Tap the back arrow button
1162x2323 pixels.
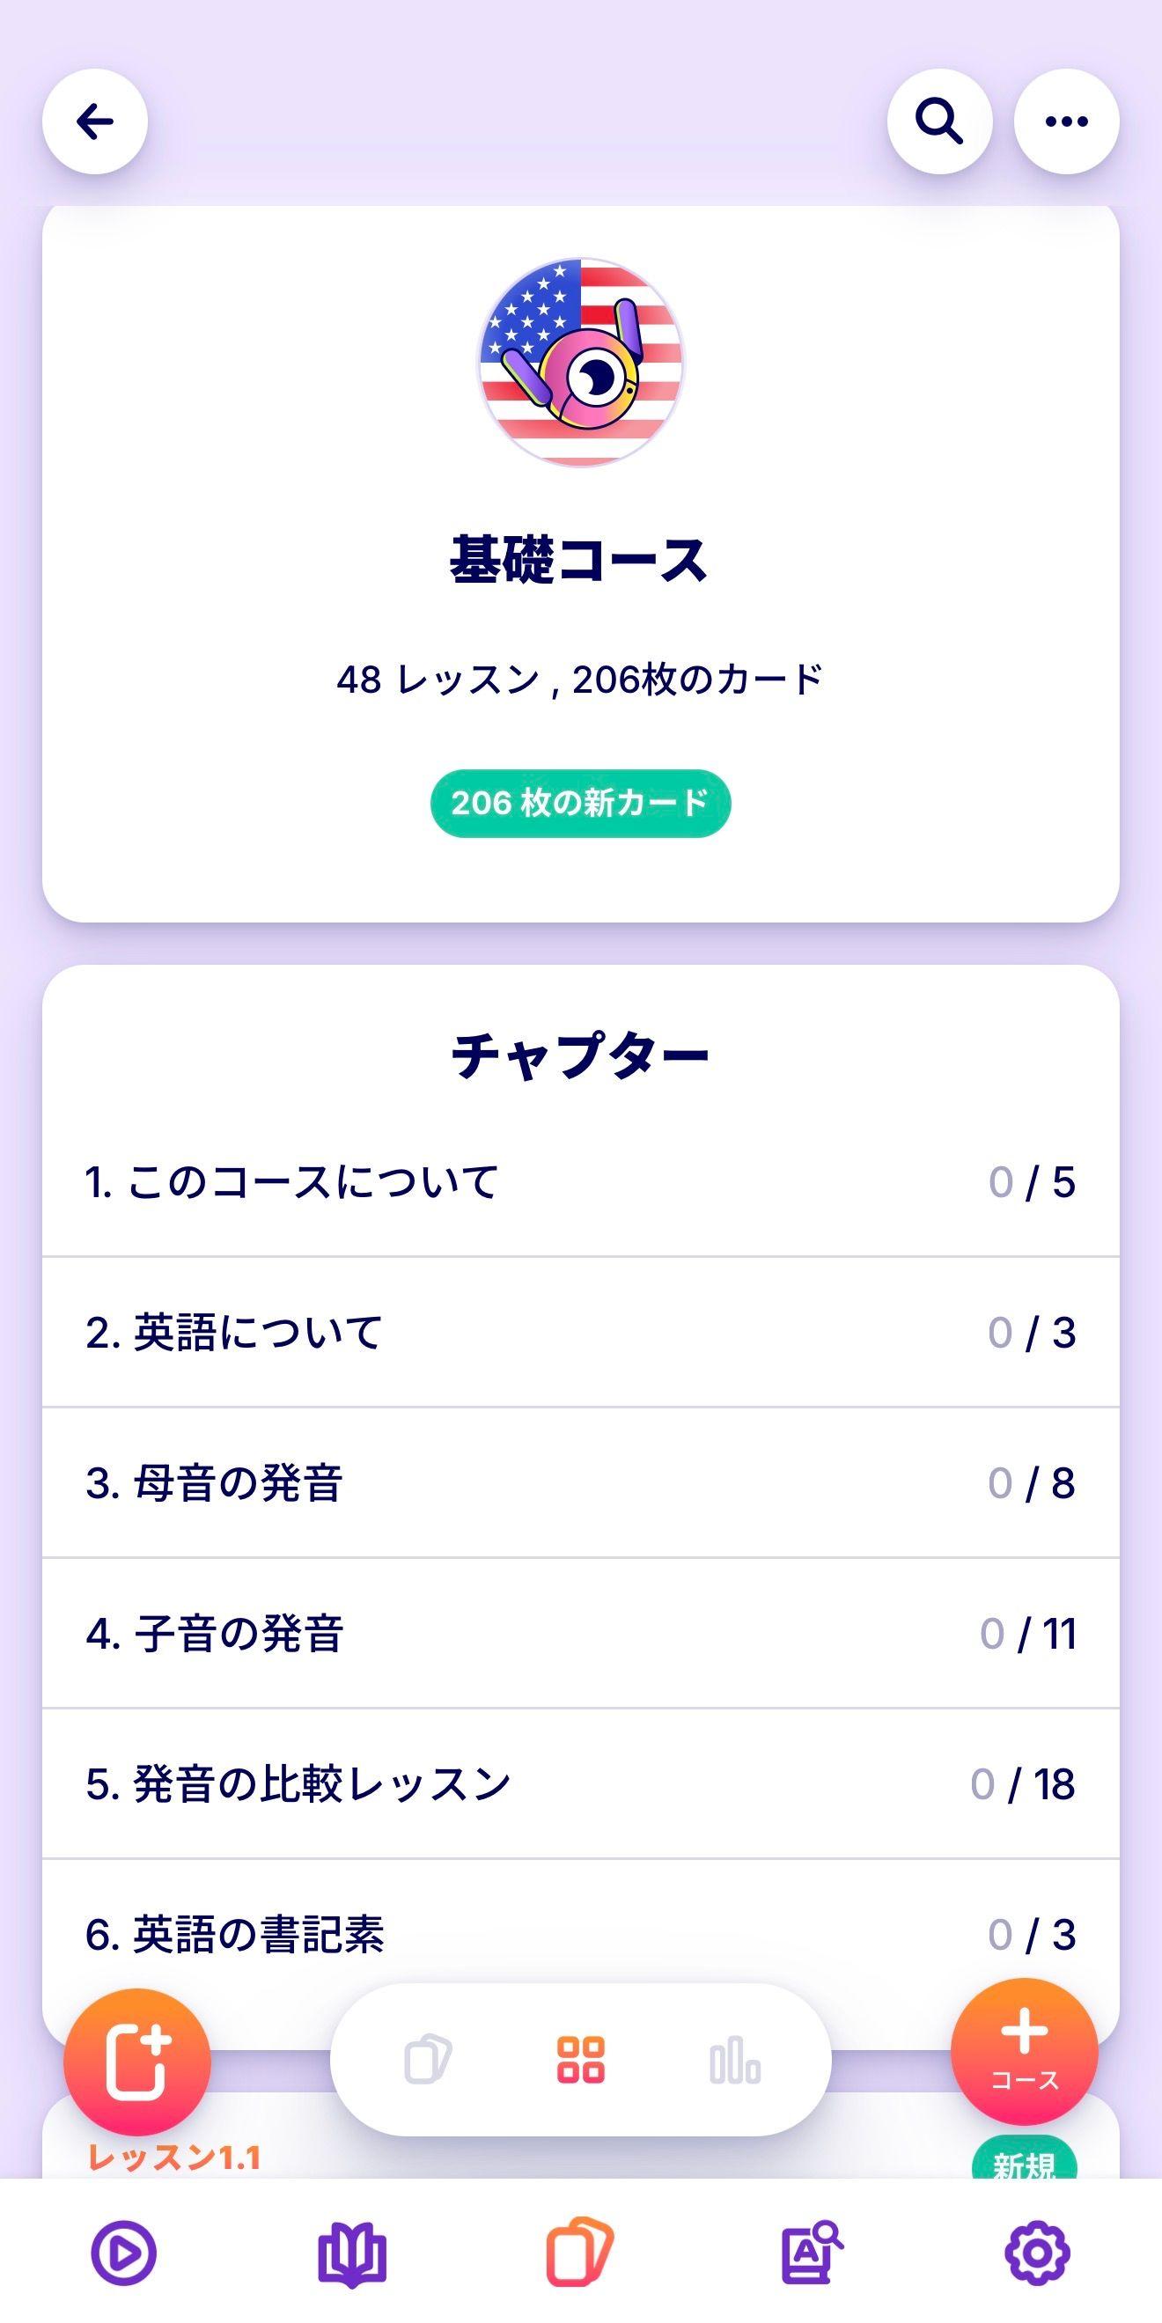coord(95,121)
